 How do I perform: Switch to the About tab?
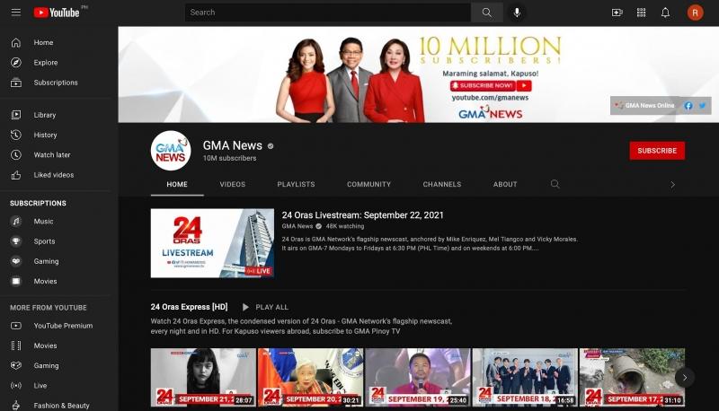[x=505, y=185]
